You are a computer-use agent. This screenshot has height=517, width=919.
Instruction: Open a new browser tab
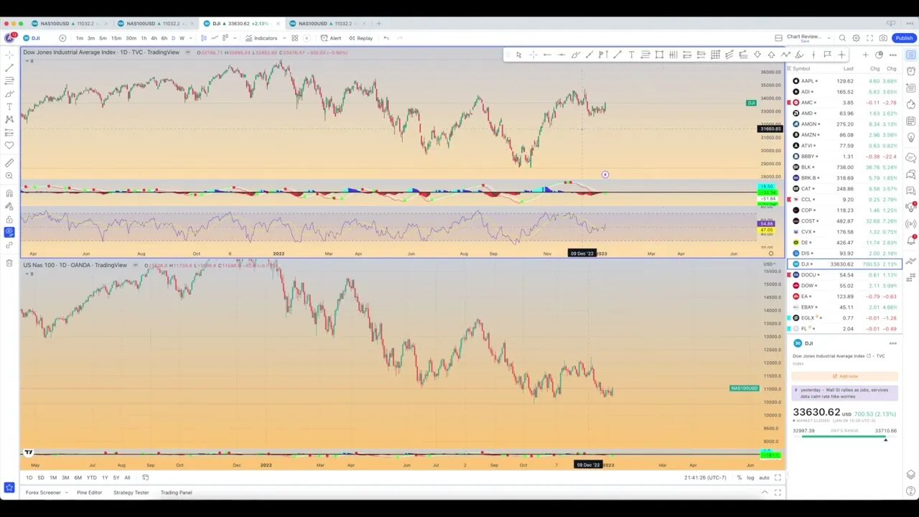[x=378, y=24]
